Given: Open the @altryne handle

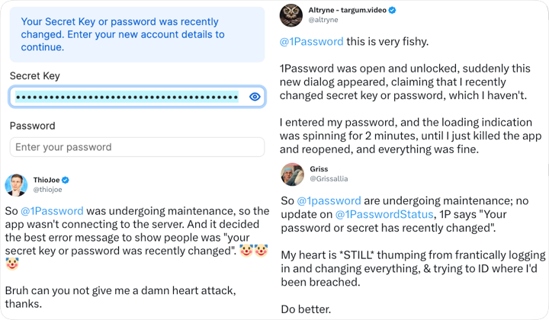Looking at the screenshot, I should (x=323, y=20).
